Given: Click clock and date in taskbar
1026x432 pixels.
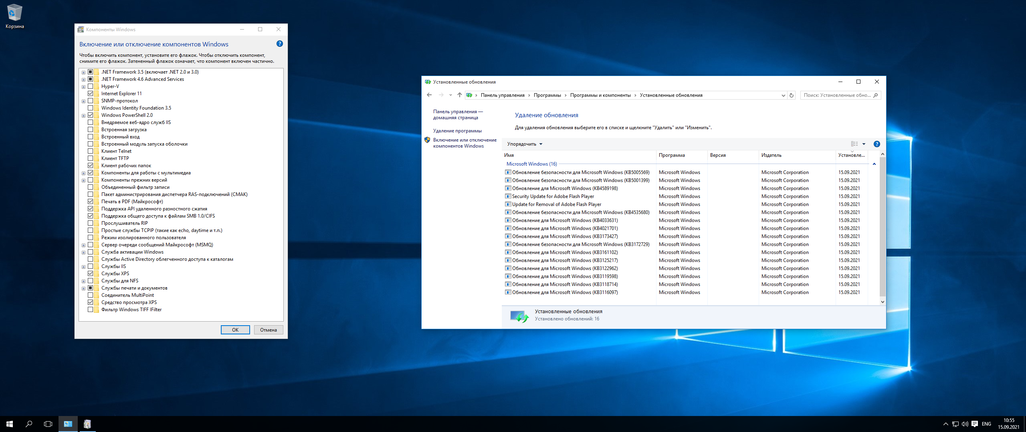Looking at the screenshot, I should click(1008, 424).
